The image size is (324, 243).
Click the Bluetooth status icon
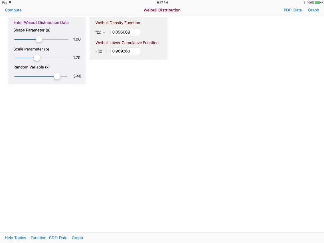tap(304, 3)
